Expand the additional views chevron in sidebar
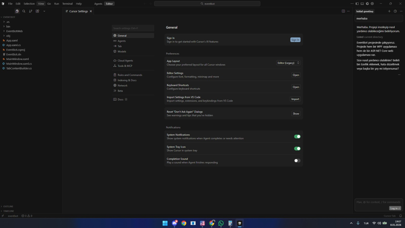405x228 pixels. tap(44, 11)
